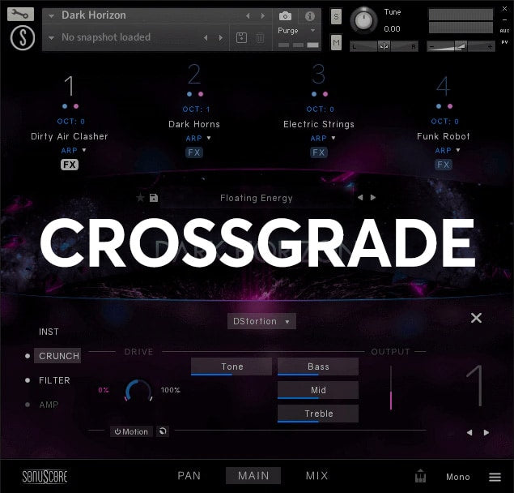Toggle the PV view
Image resolution: width=514 pixels, height=493 pixels.
[505, 42]
